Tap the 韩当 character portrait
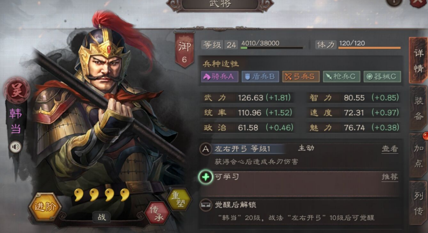The image size is (428, 233). tap(102, 116)
